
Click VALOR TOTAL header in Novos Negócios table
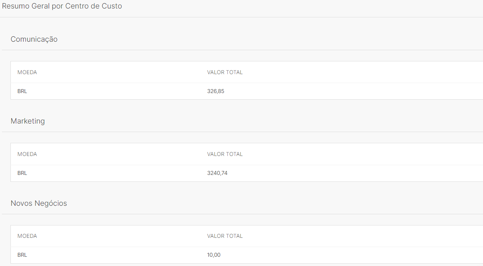coord(225,236)
